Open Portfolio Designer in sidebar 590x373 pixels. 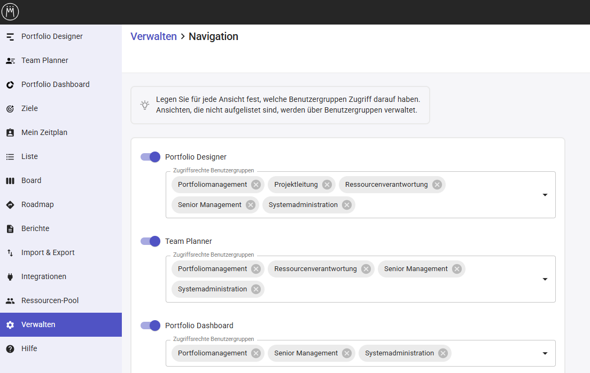(61, 36)
